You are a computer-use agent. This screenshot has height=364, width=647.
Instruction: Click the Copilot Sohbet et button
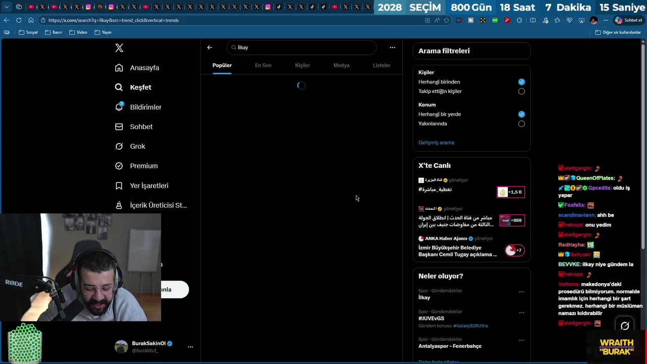tap(628, 20)
